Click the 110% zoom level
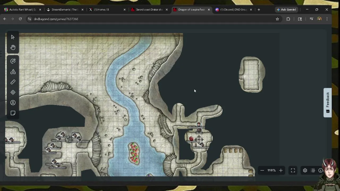The image size is (340, 191). [x=271, y=170]
